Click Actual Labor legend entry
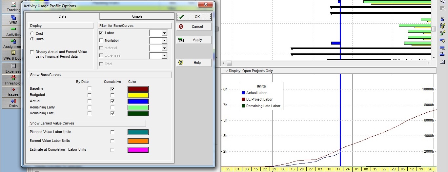This screenshot has height=172, width=448. click(254, 93)
